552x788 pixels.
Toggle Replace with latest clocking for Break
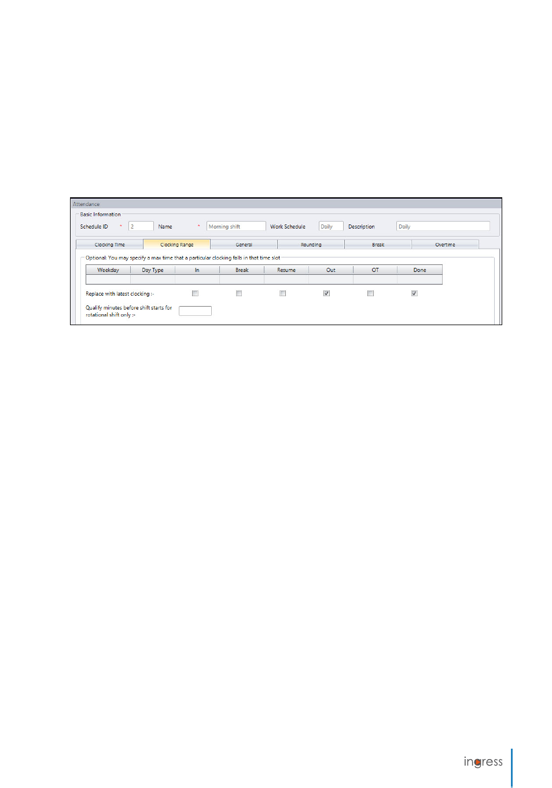[239, 293]
